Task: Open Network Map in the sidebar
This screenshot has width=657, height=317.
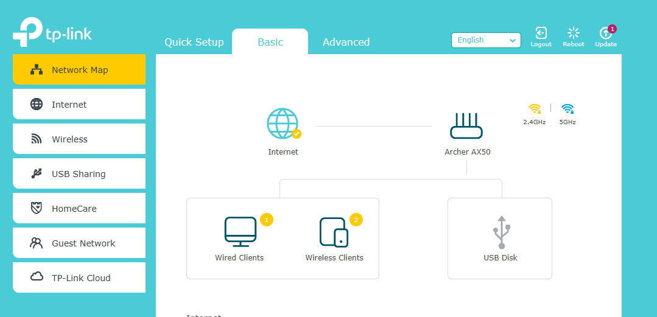Action: pos(79,70)
